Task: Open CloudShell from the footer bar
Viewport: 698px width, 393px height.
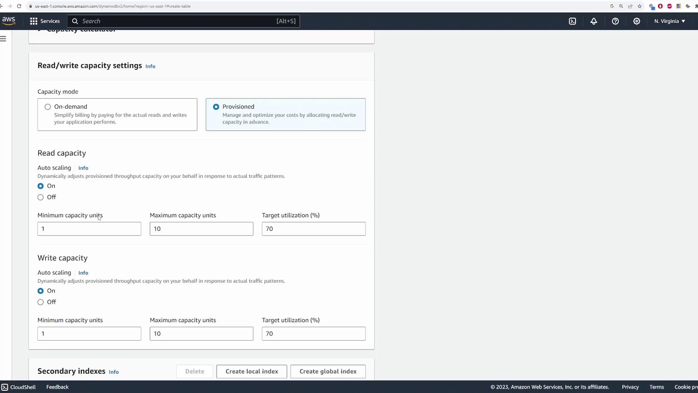Action: coord(19,387)
